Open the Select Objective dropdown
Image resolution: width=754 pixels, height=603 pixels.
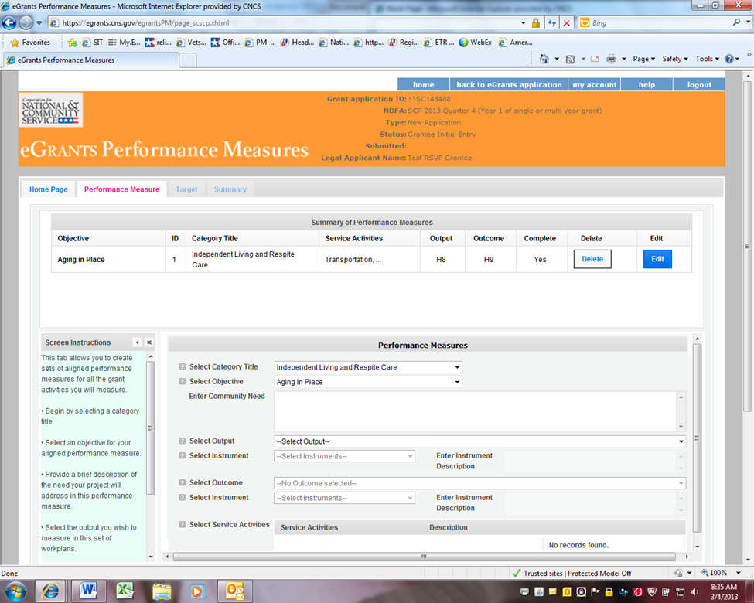(x=367, y=382)
